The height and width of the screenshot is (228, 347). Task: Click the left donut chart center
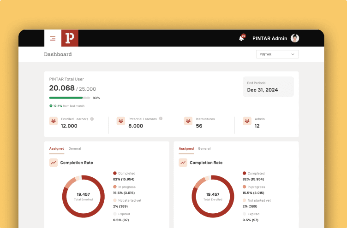pos(84,196)
